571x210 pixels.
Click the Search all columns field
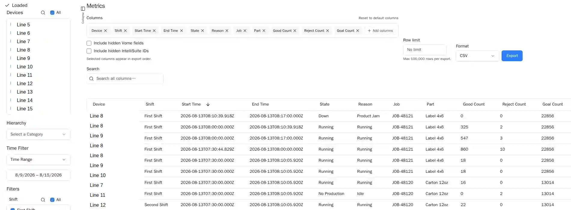pyautogui.click(x=125, y=79)
